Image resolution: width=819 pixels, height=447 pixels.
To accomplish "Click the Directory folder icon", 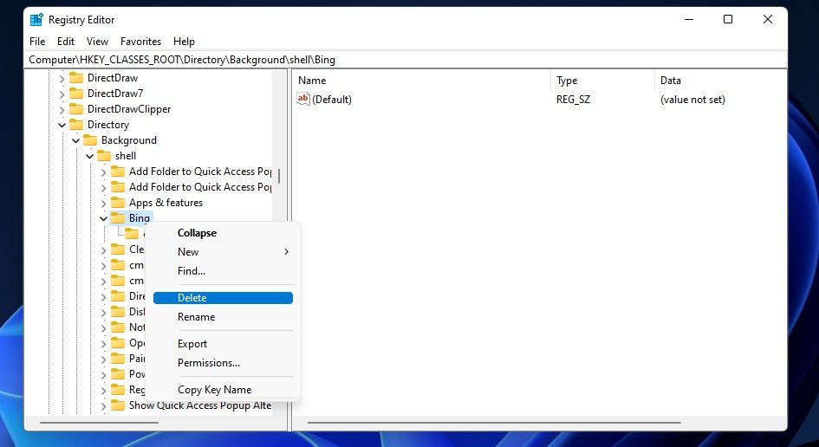I will (x=76, y=125).
